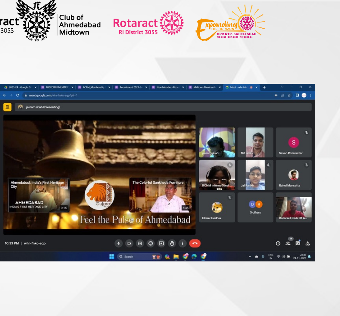Open the RCAM_Membership tab
The image size is (340, 316).
(x=94, y=87)
